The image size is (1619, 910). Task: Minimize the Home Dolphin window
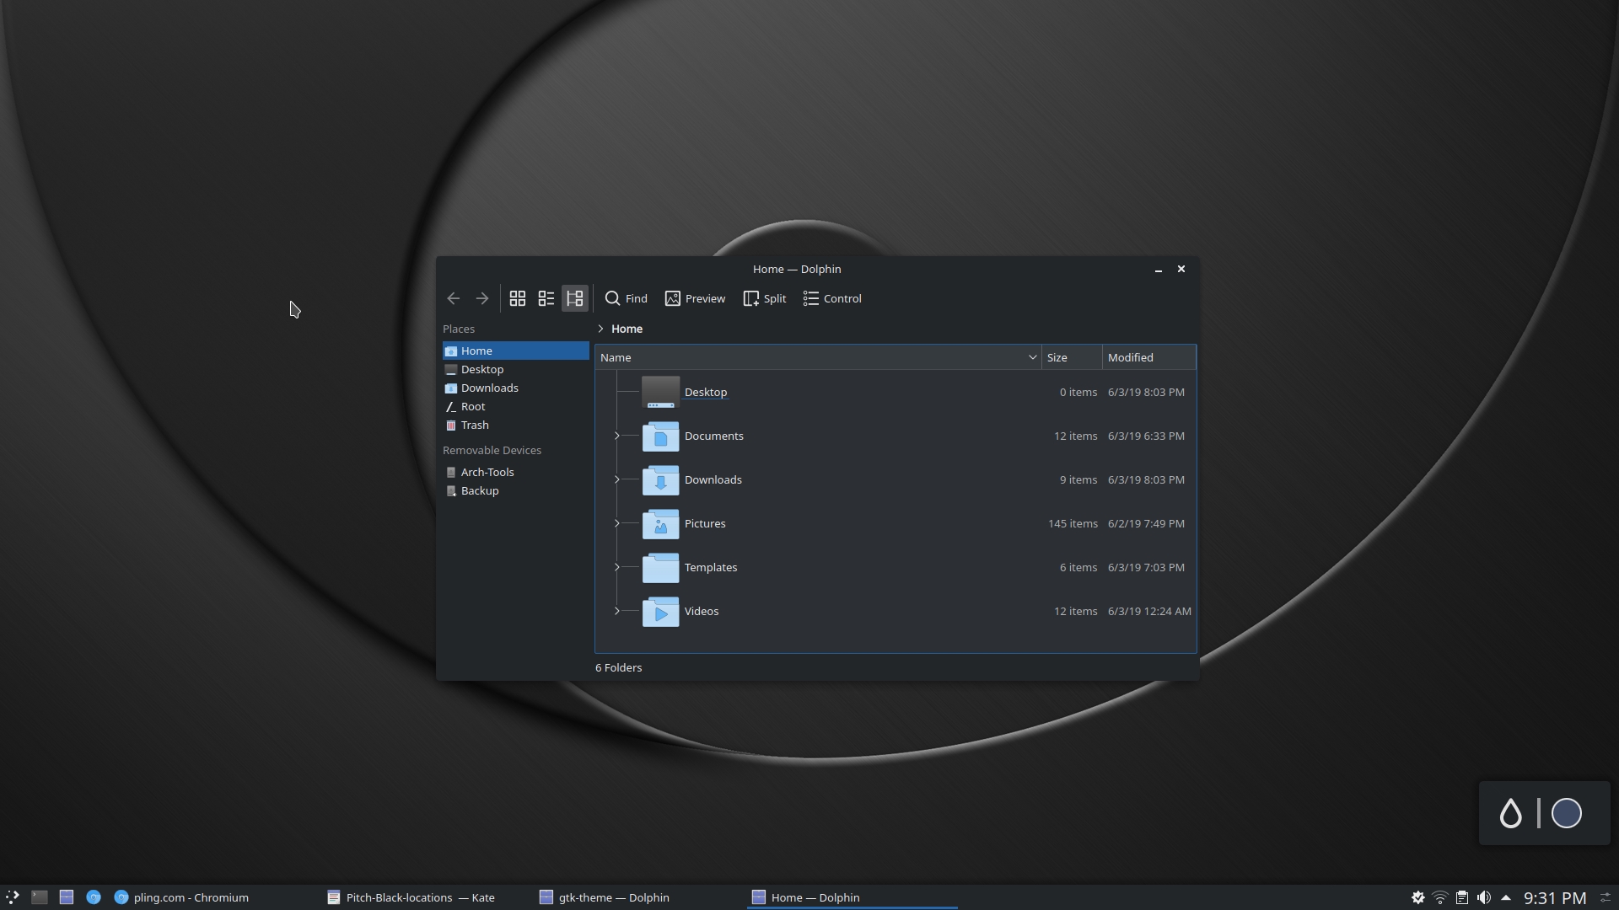pos(1159,270)
